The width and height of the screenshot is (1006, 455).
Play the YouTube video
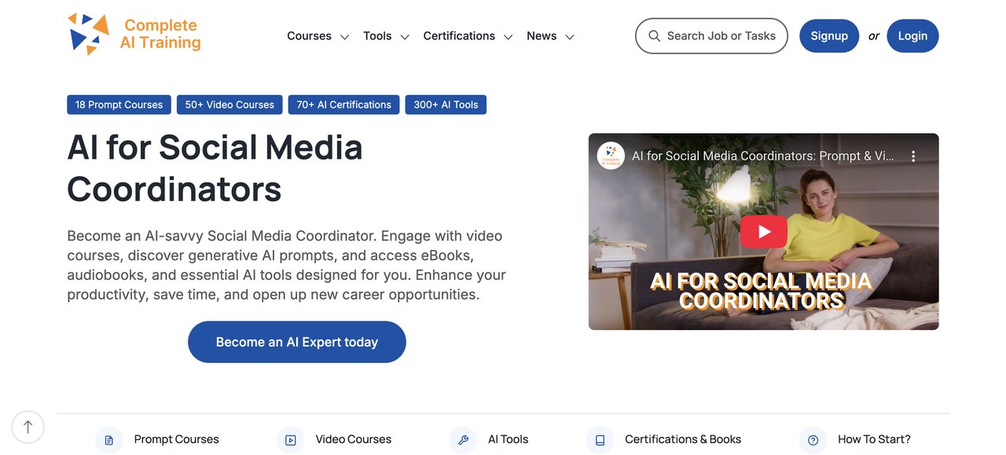coord(763,232)
